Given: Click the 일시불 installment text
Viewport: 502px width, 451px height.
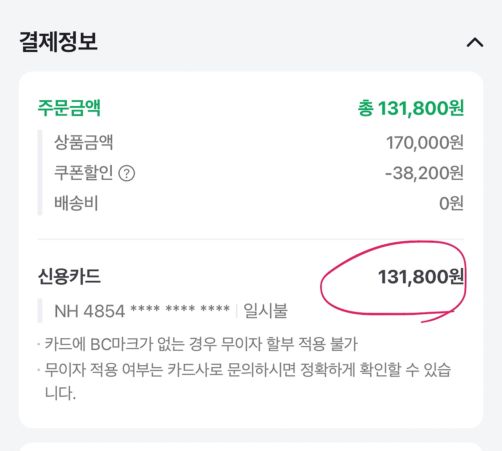Looking at the screenshot, I should (x=266, y=311).
